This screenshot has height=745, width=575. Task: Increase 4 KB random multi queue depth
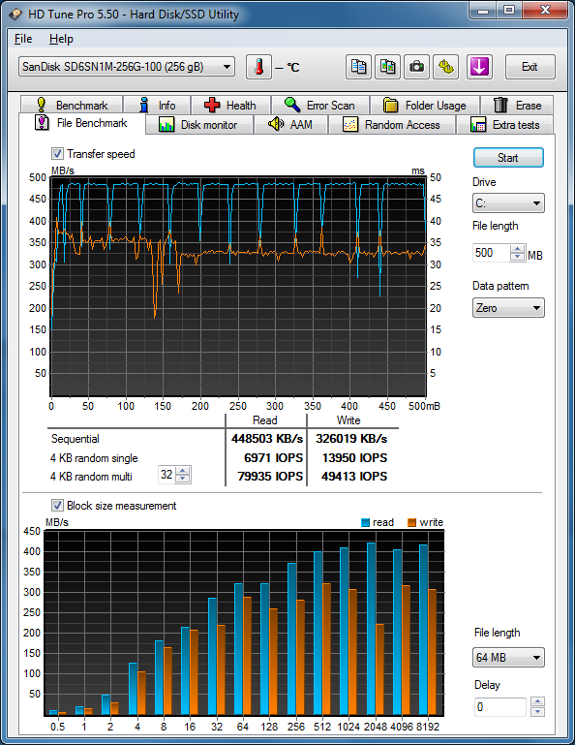coord(183,471)
